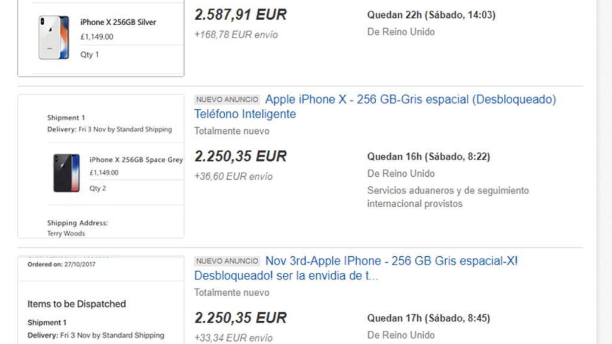Click the "Quedan 22h (Sábado, 14:03)" countdown
The image size is (612, 344).
(x=431, y=14)
